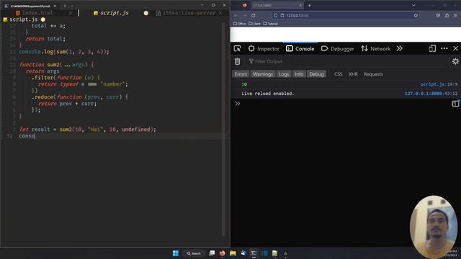Toggle multi-line editor mode icon

(455, 104)
